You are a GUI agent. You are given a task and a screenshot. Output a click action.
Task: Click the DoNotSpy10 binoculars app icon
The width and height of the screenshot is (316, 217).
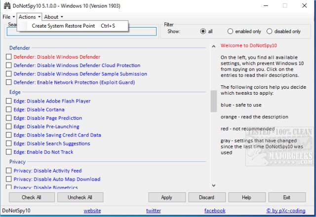[7, 5]
